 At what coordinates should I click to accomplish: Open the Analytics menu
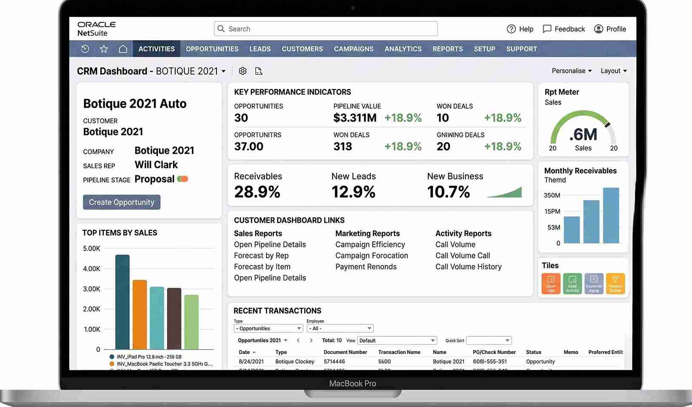[403, 49]
